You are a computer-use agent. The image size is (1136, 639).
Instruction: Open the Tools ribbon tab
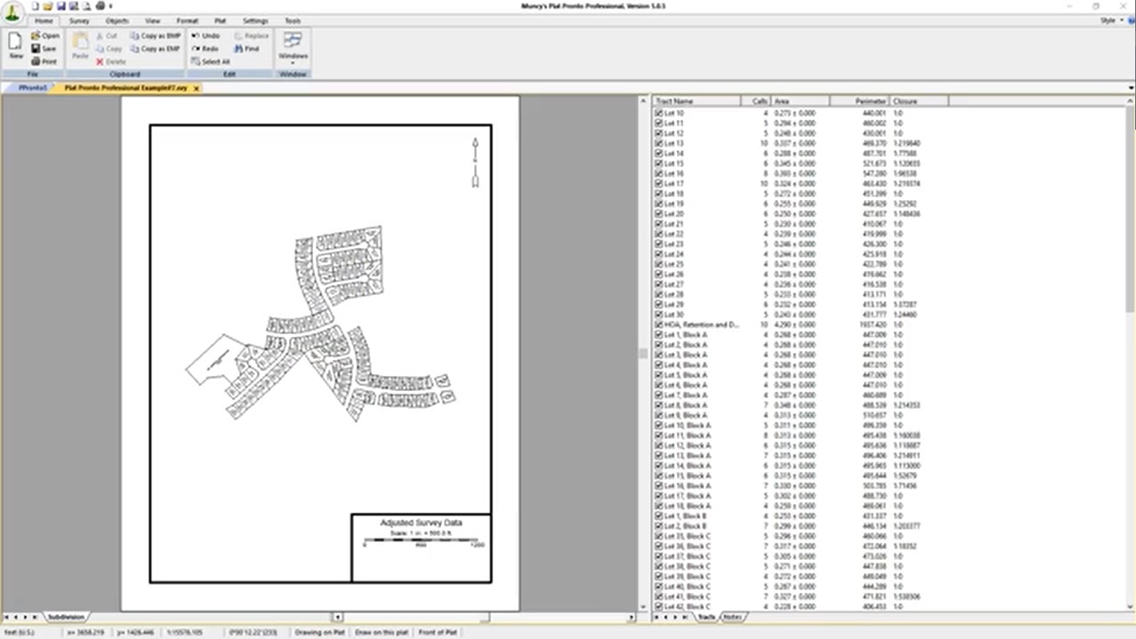pyautogui.click(x=293, y=20)
